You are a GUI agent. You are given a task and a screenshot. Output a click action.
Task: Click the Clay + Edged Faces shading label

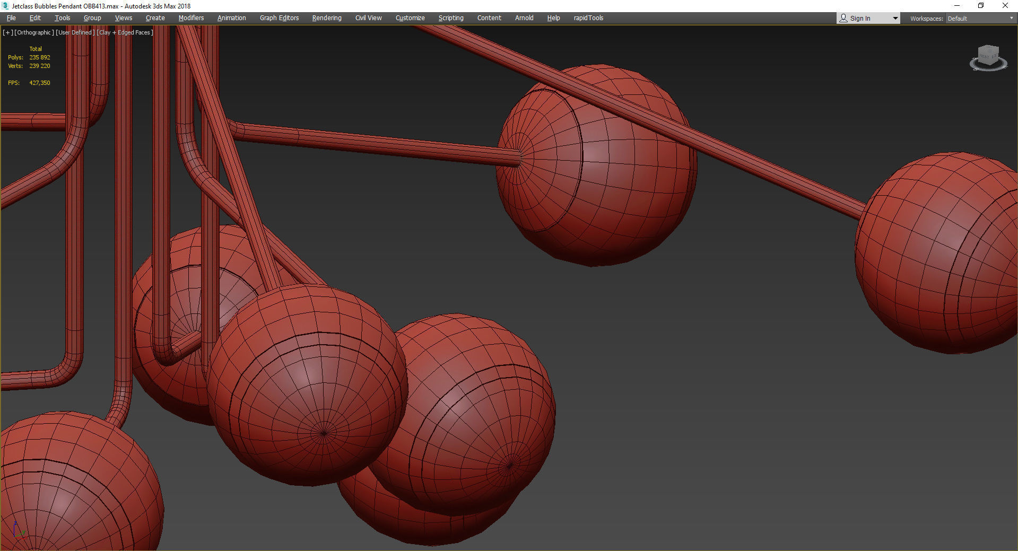(x=125, y=32)
